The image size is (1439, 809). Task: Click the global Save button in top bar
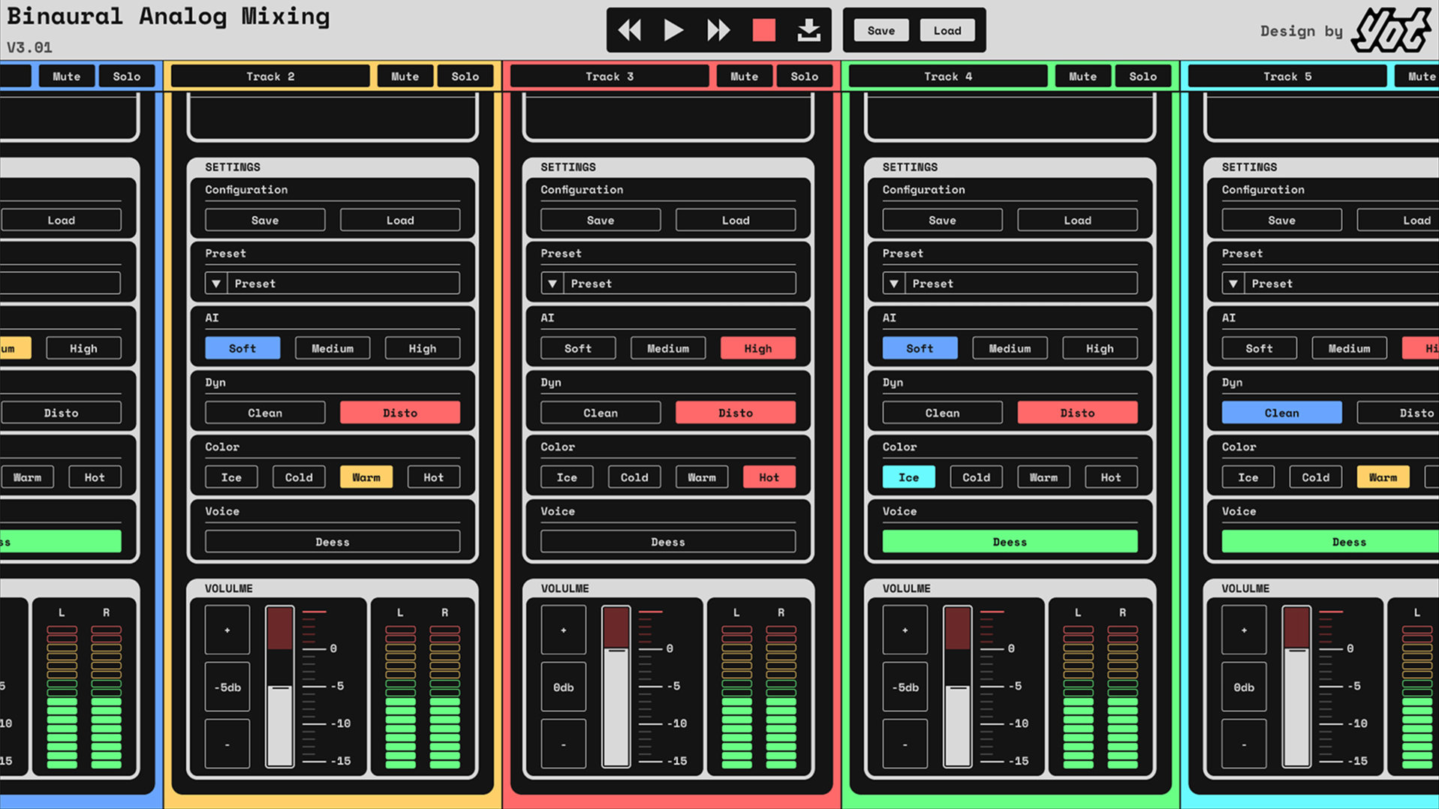[881, 31]
